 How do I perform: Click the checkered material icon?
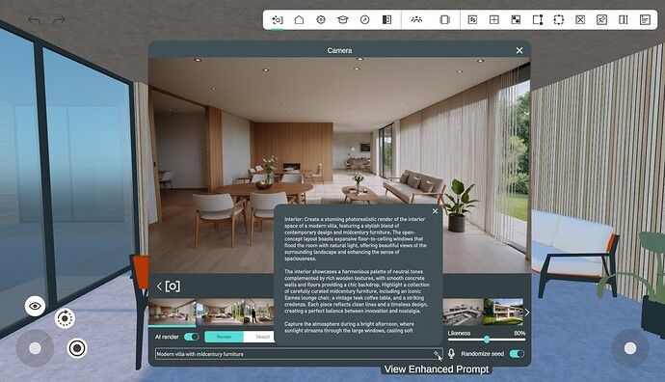click(516, 20)
